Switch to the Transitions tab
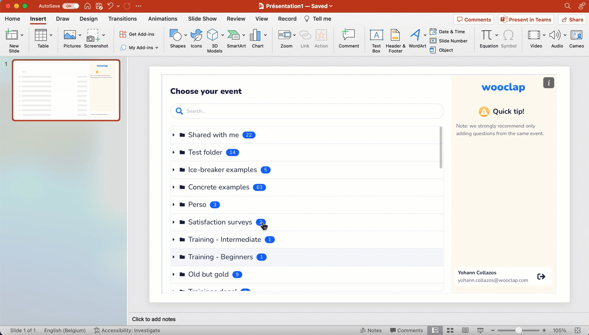 tap(122, 19)
